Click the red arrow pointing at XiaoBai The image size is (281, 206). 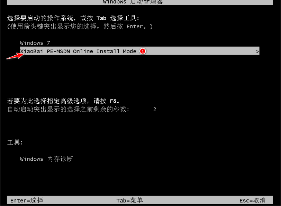tap(15, 56)
